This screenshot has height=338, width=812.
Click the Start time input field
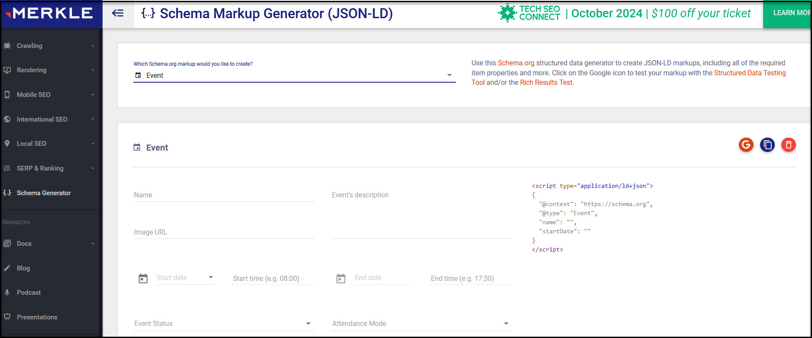273,278
